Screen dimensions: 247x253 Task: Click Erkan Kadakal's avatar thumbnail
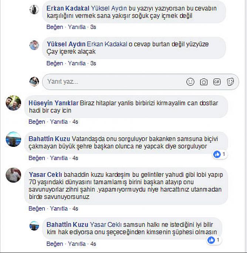[x=34, y=9]
